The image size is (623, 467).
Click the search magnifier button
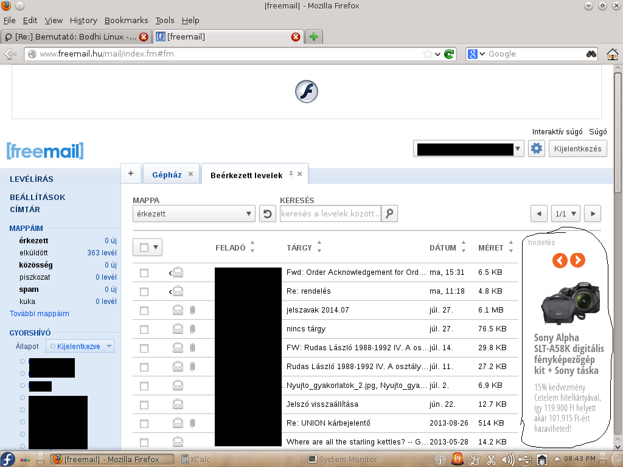(389, 213)
